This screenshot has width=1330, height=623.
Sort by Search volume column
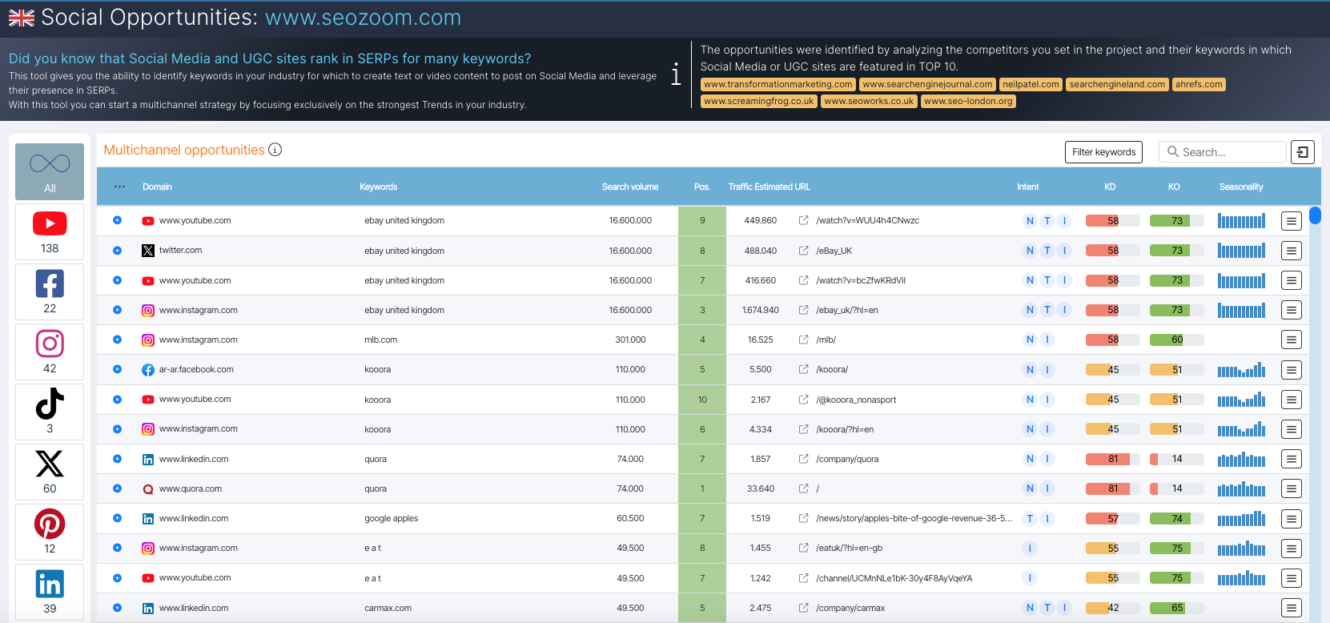tap(630, 187)
